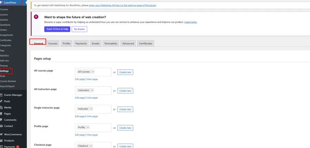Open the Posts menu in sidebar
Image resolution: width=310 pixels, height=148 pixels.
click(x=7, y=101)
